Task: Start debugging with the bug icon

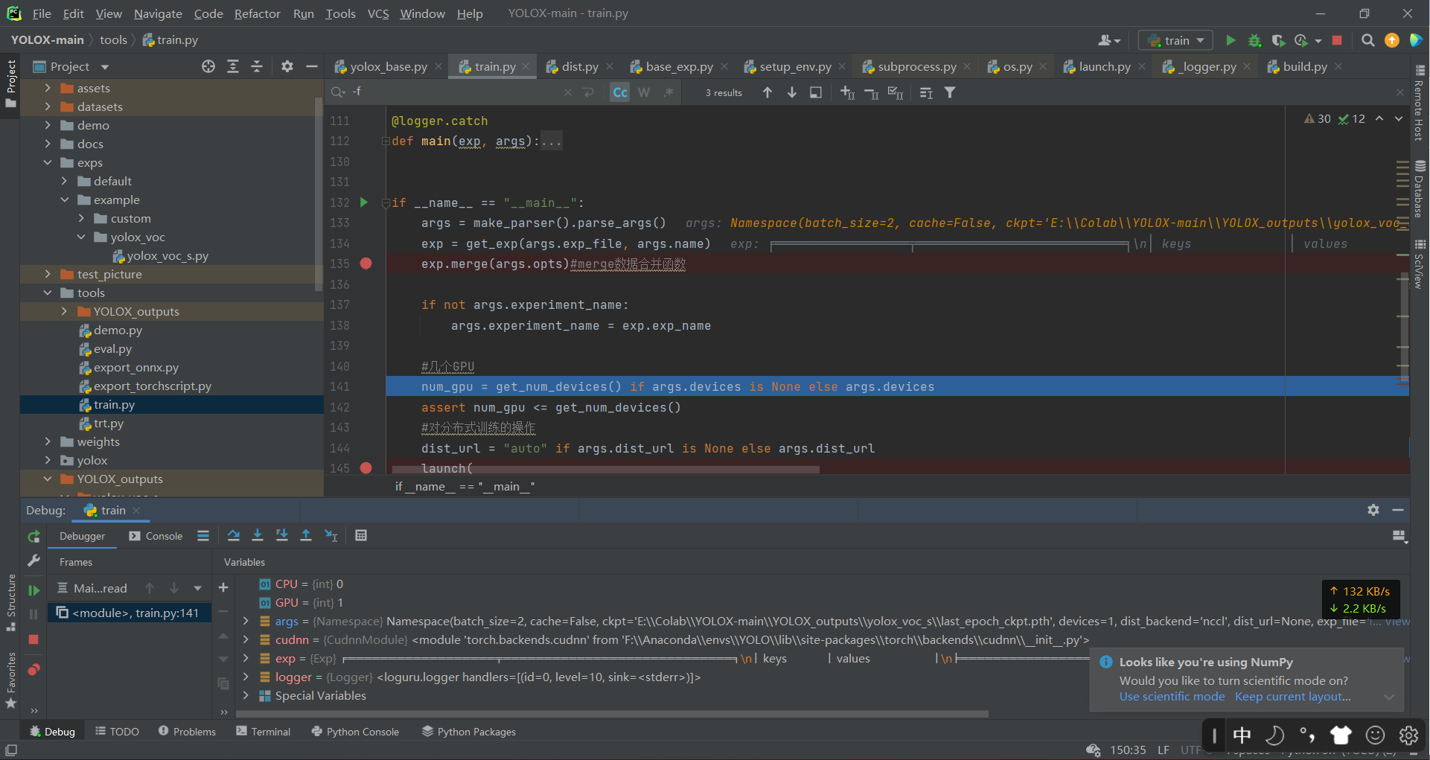Action: click(x=1254, y=40)
